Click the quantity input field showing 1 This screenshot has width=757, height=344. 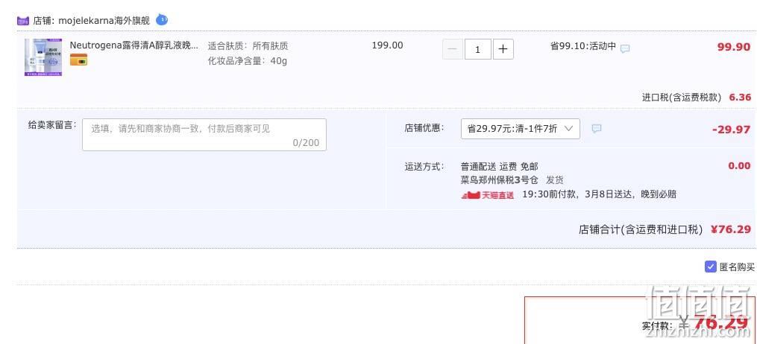click(x=478, y=49)
